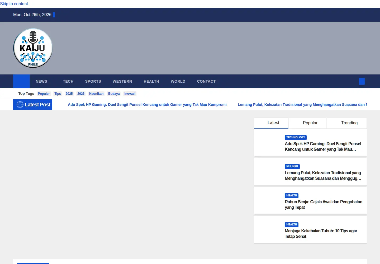Select the Populer tag

point(44,94)
